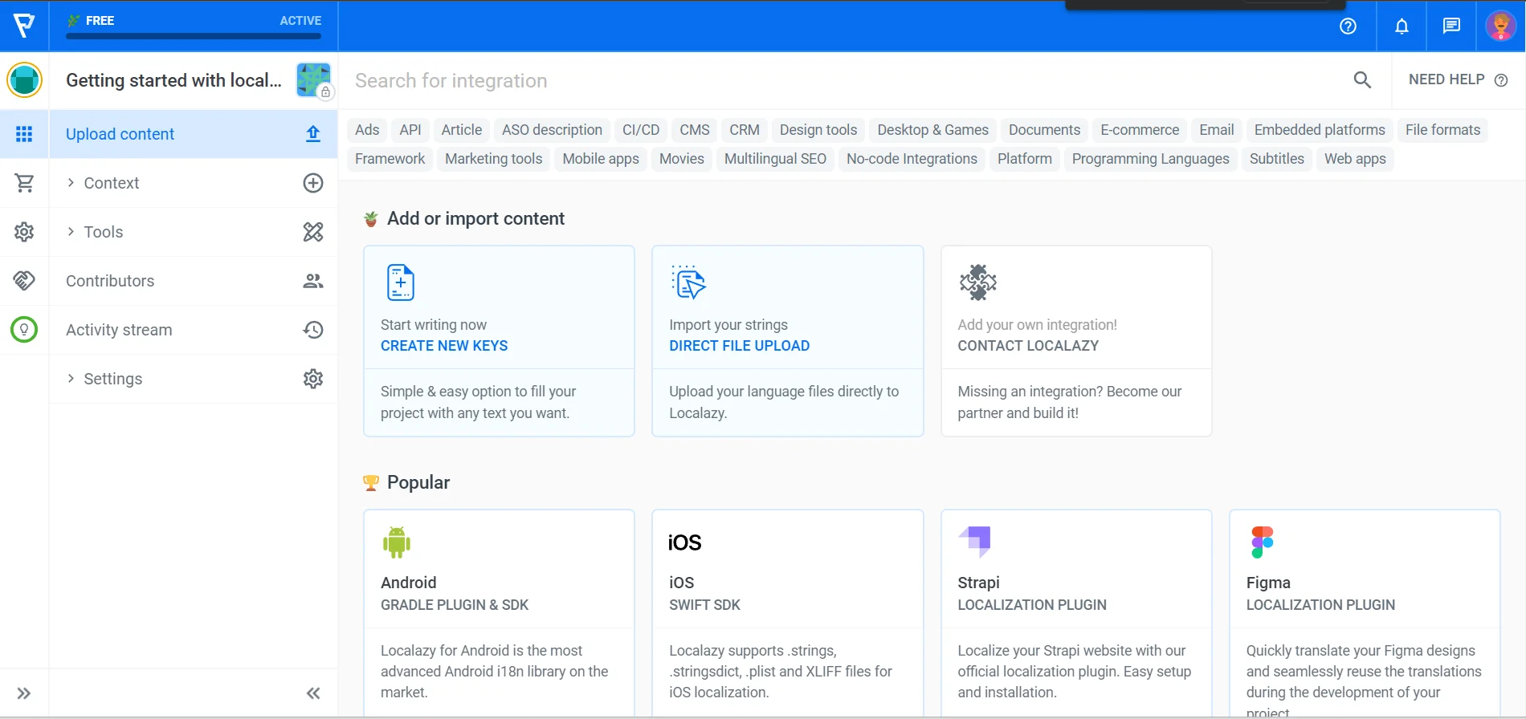Open Activity stream in the sidebar

(x=194, y=330)
